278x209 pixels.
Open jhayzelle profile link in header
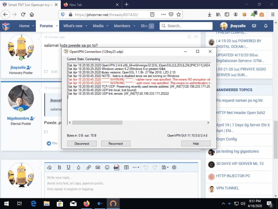pyautogui.click(x=238, y=26)
